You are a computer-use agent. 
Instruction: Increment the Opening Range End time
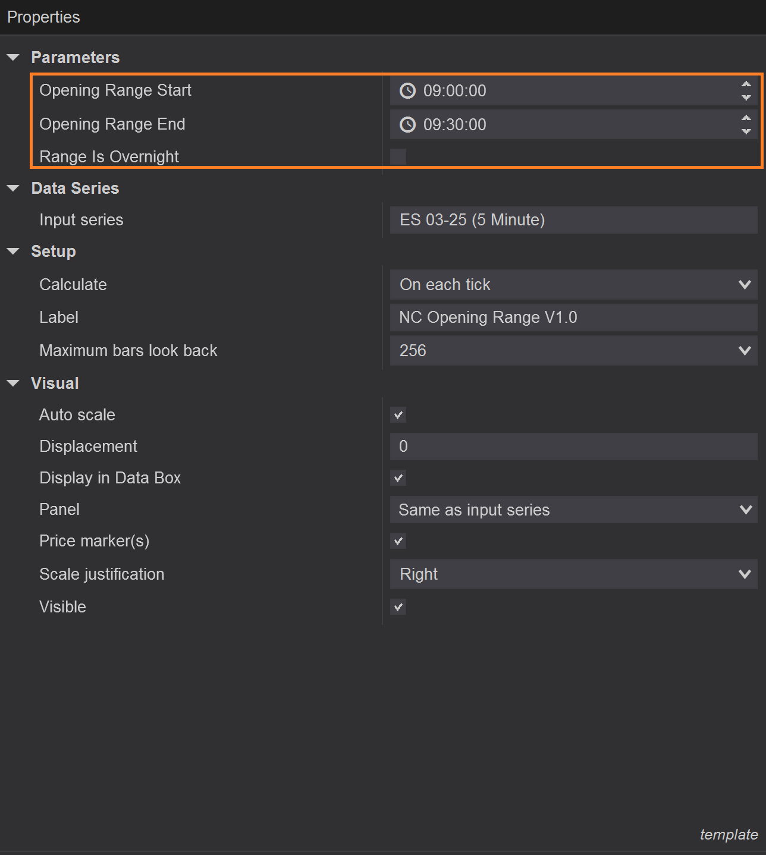(746, 118)
